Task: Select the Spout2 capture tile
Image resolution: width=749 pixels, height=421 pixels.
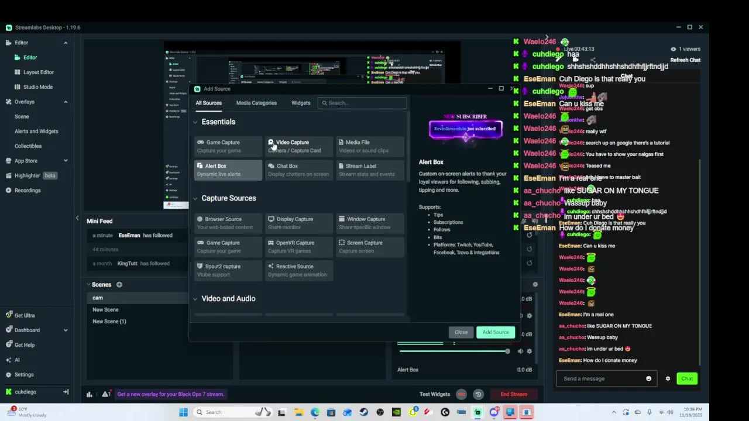Action: [x=228, y=270]
